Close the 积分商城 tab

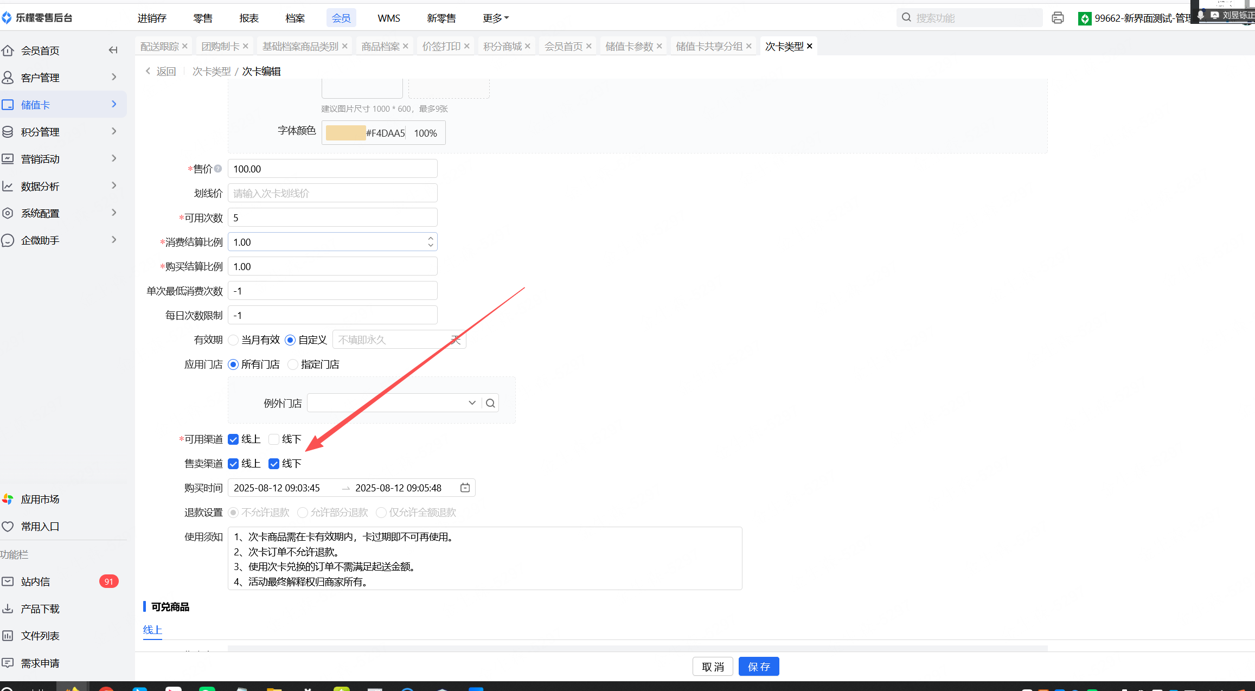(527, 46)
